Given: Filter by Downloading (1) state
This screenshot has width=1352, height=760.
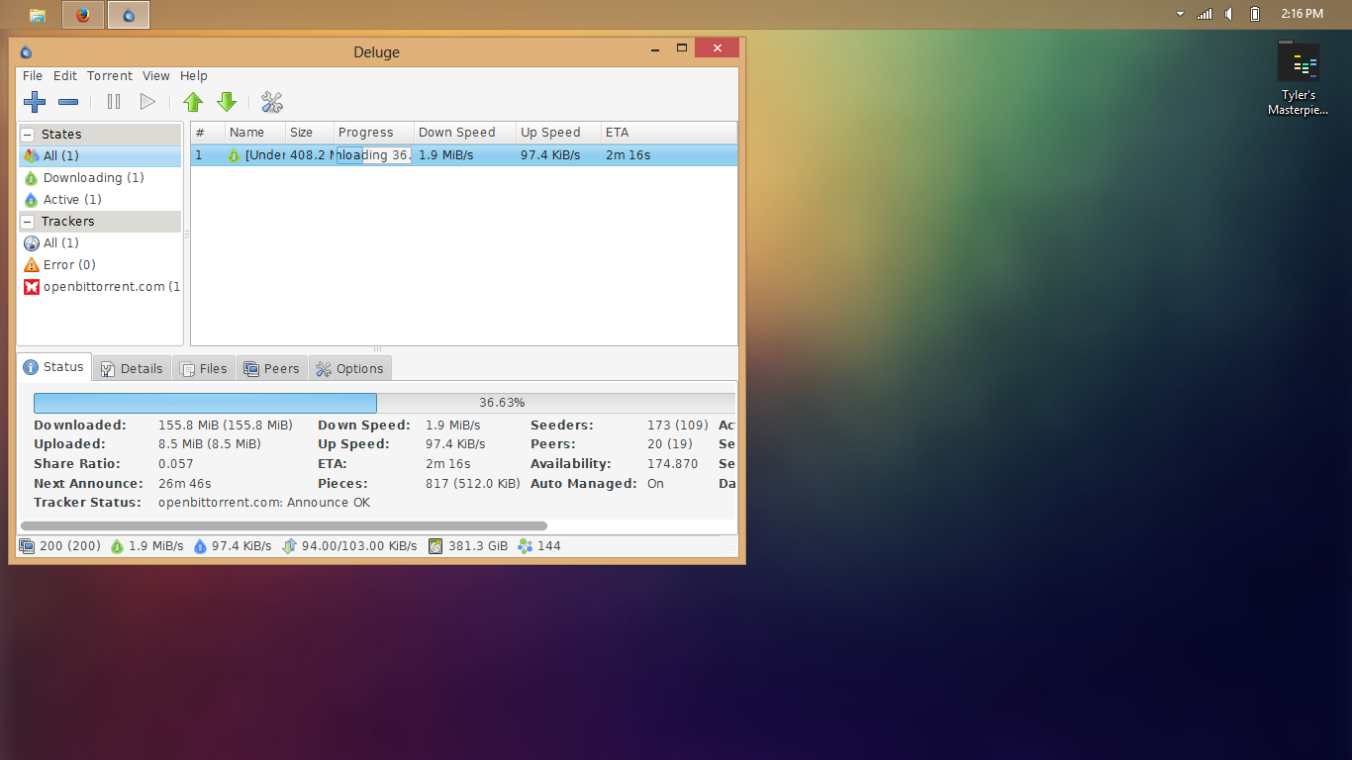Looking at the screenshot, I should 100,178.
